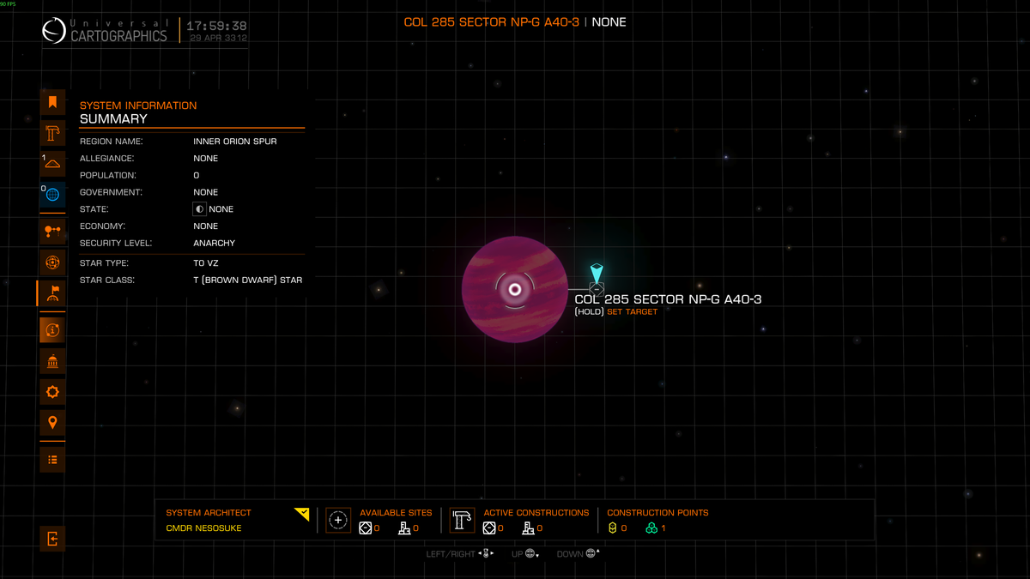The width and height of the screenshot is (1030, 579).
Task: Click the 17:59:38 game clock
Action: (216, 26)
